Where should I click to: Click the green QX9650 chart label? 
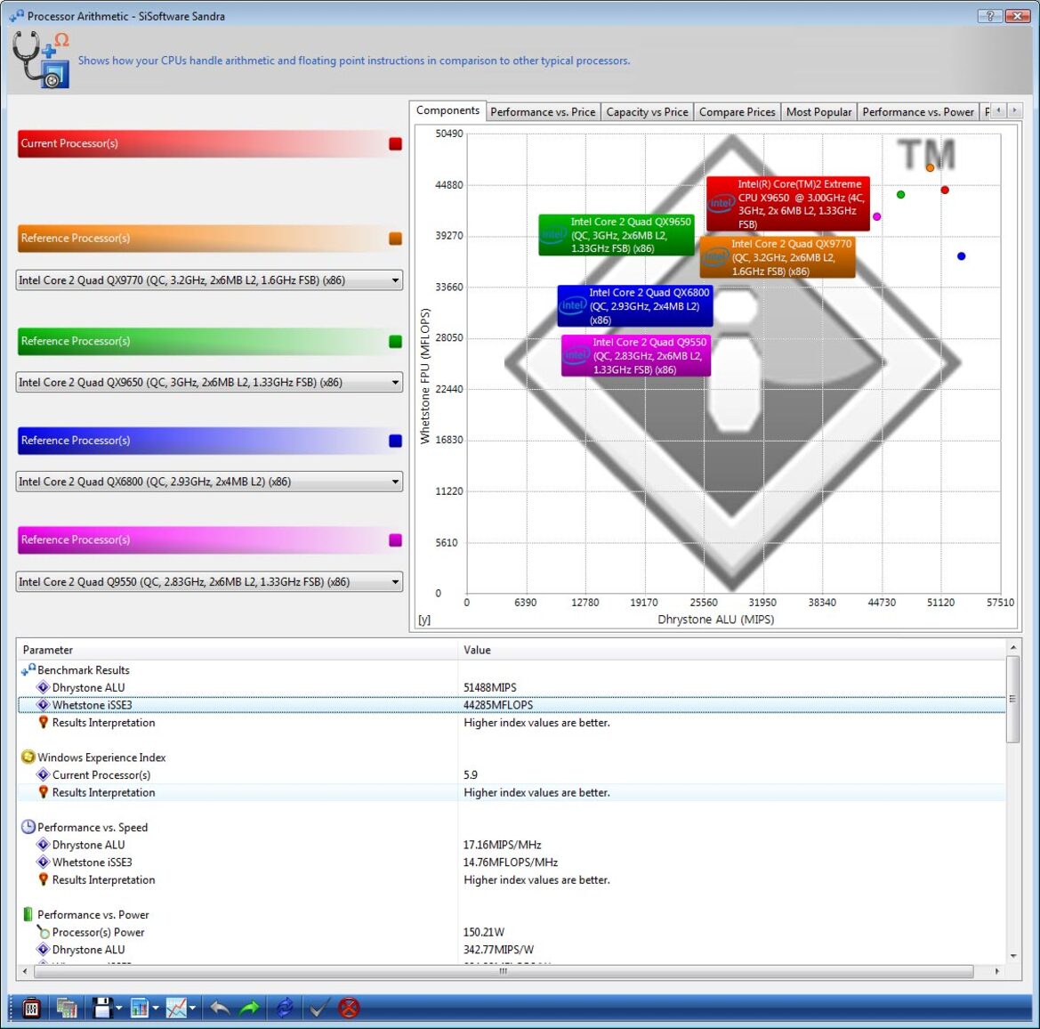pyautogui.click(x=617, y=235)
